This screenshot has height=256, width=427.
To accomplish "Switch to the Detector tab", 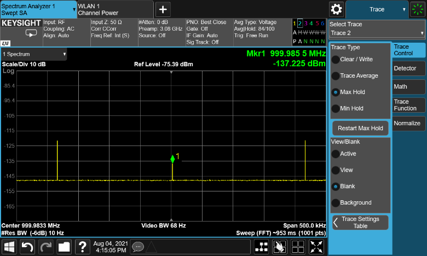I will [x=408, y=68].
